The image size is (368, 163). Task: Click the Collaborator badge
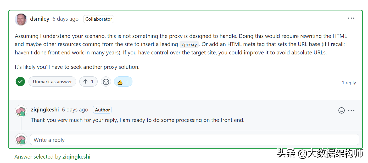click(x=99, y=19)
